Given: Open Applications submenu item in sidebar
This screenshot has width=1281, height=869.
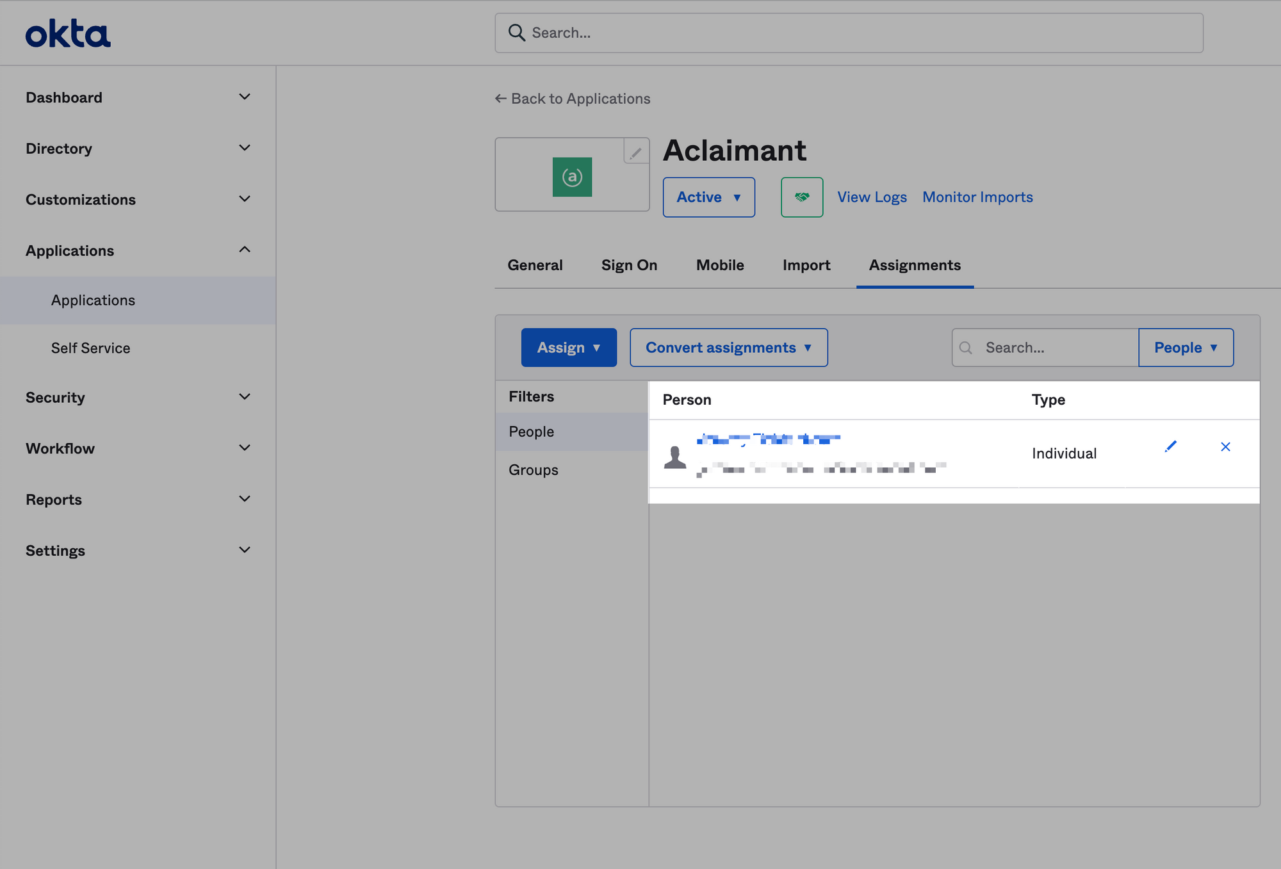Looking at the screenshot, I should (x=138, y=300).
